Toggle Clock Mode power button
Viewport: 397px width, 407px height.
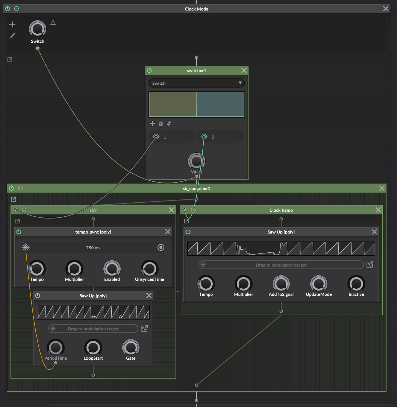click(8, 9)
